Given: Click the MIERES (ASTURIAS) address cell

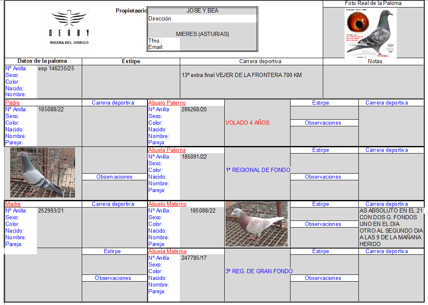Looking at the screenshot, I should click(202, 34).
